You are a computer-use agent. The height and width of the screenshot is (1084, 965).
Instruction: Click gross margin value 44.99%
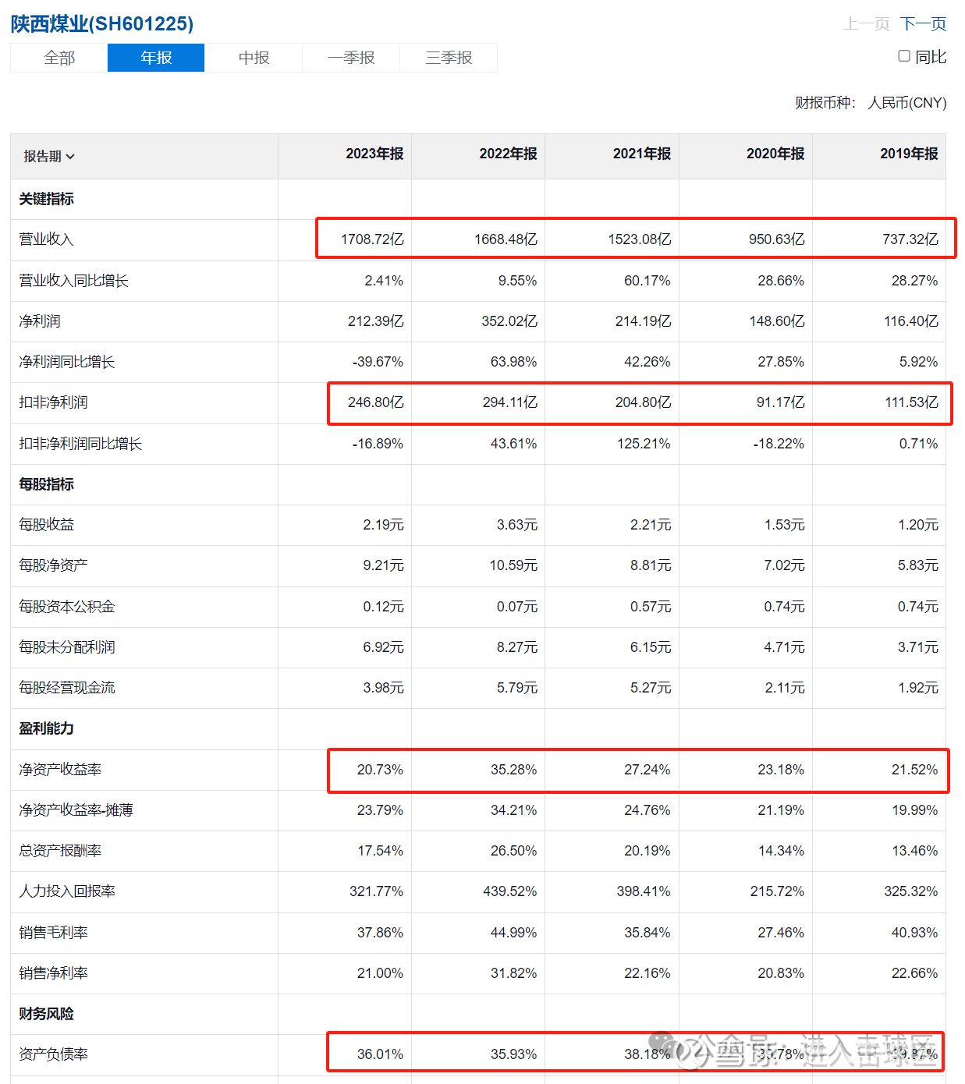click(x=514, y=933)
